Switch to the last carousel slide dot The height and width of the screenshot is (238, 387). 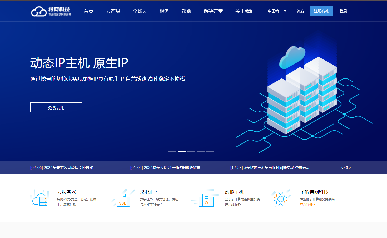[210, 151]
